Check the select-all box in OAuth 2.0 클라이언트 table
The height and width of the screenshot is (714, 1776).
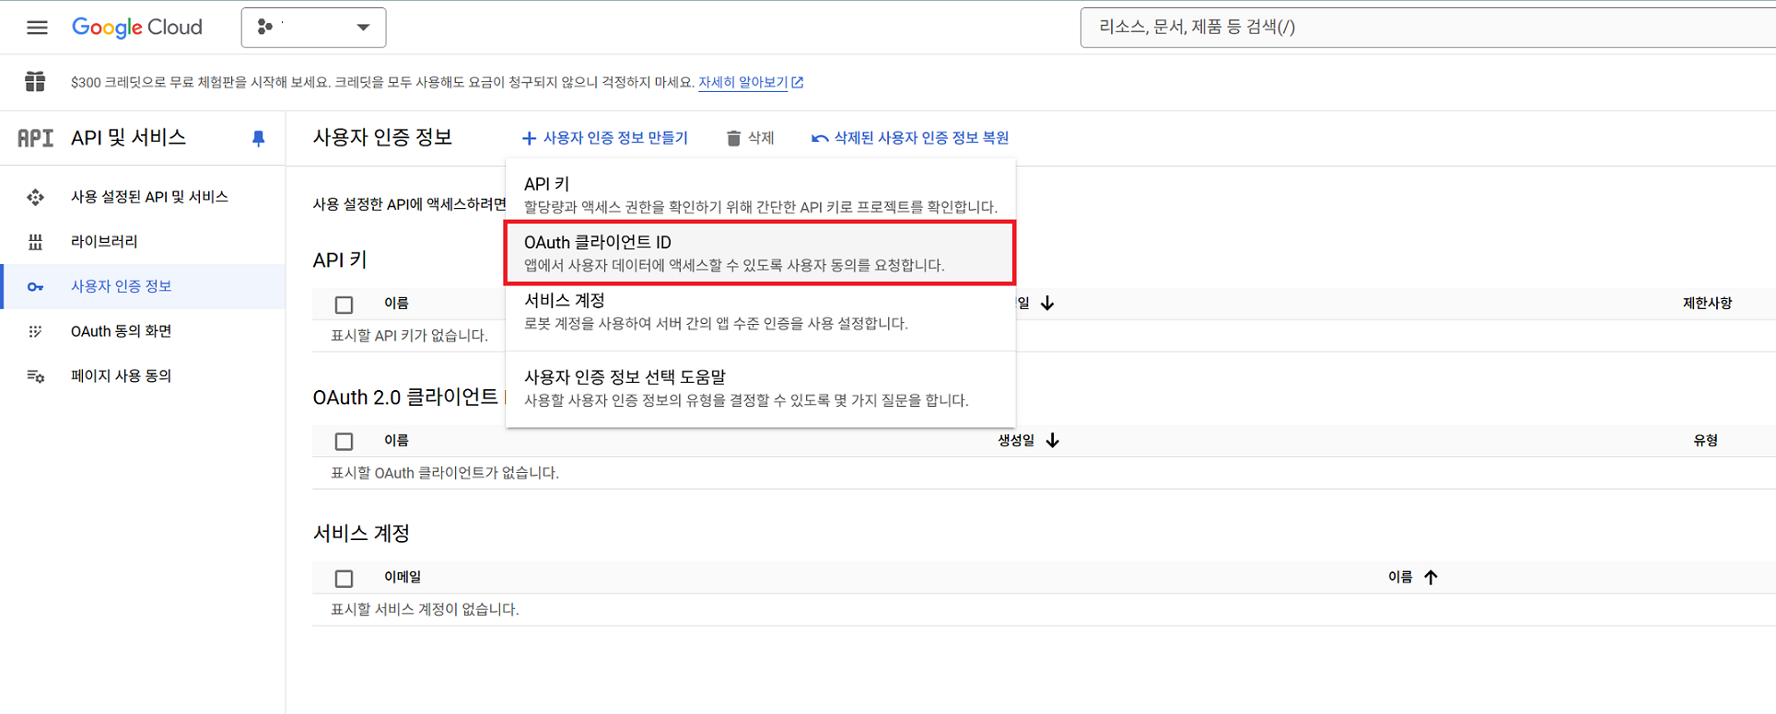344,442
